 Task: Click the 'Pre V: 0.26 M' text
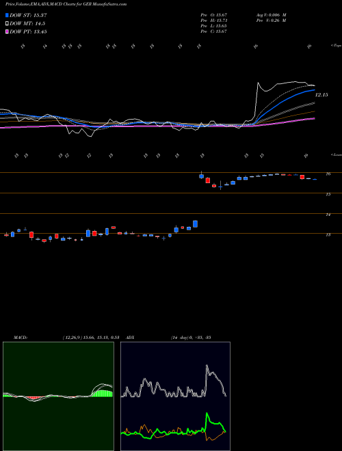(271, 20)
